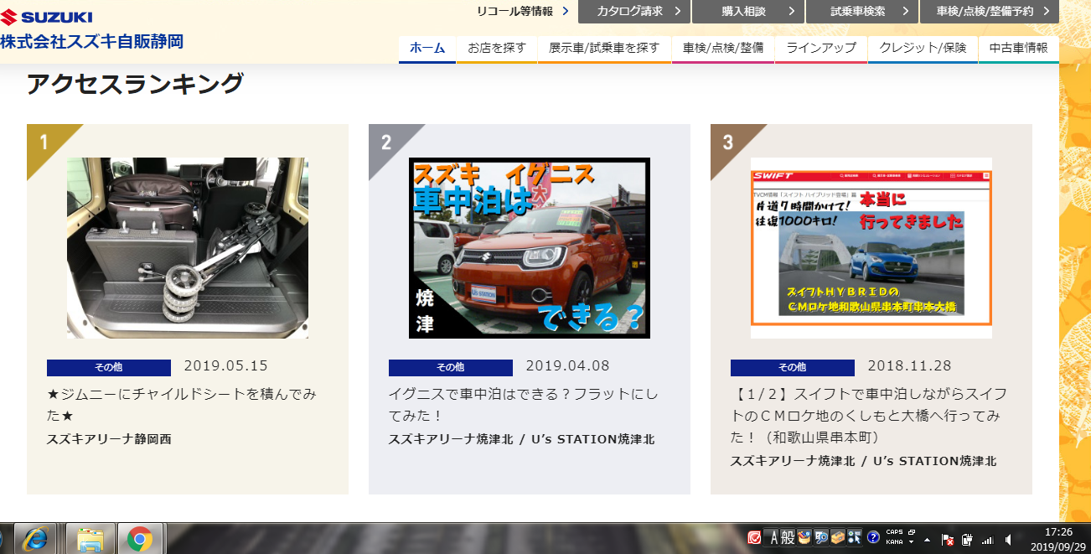The width and height of the screenshot is (1091, 554).
Task: Click the 試乗車検索 button
Action: 862,11
